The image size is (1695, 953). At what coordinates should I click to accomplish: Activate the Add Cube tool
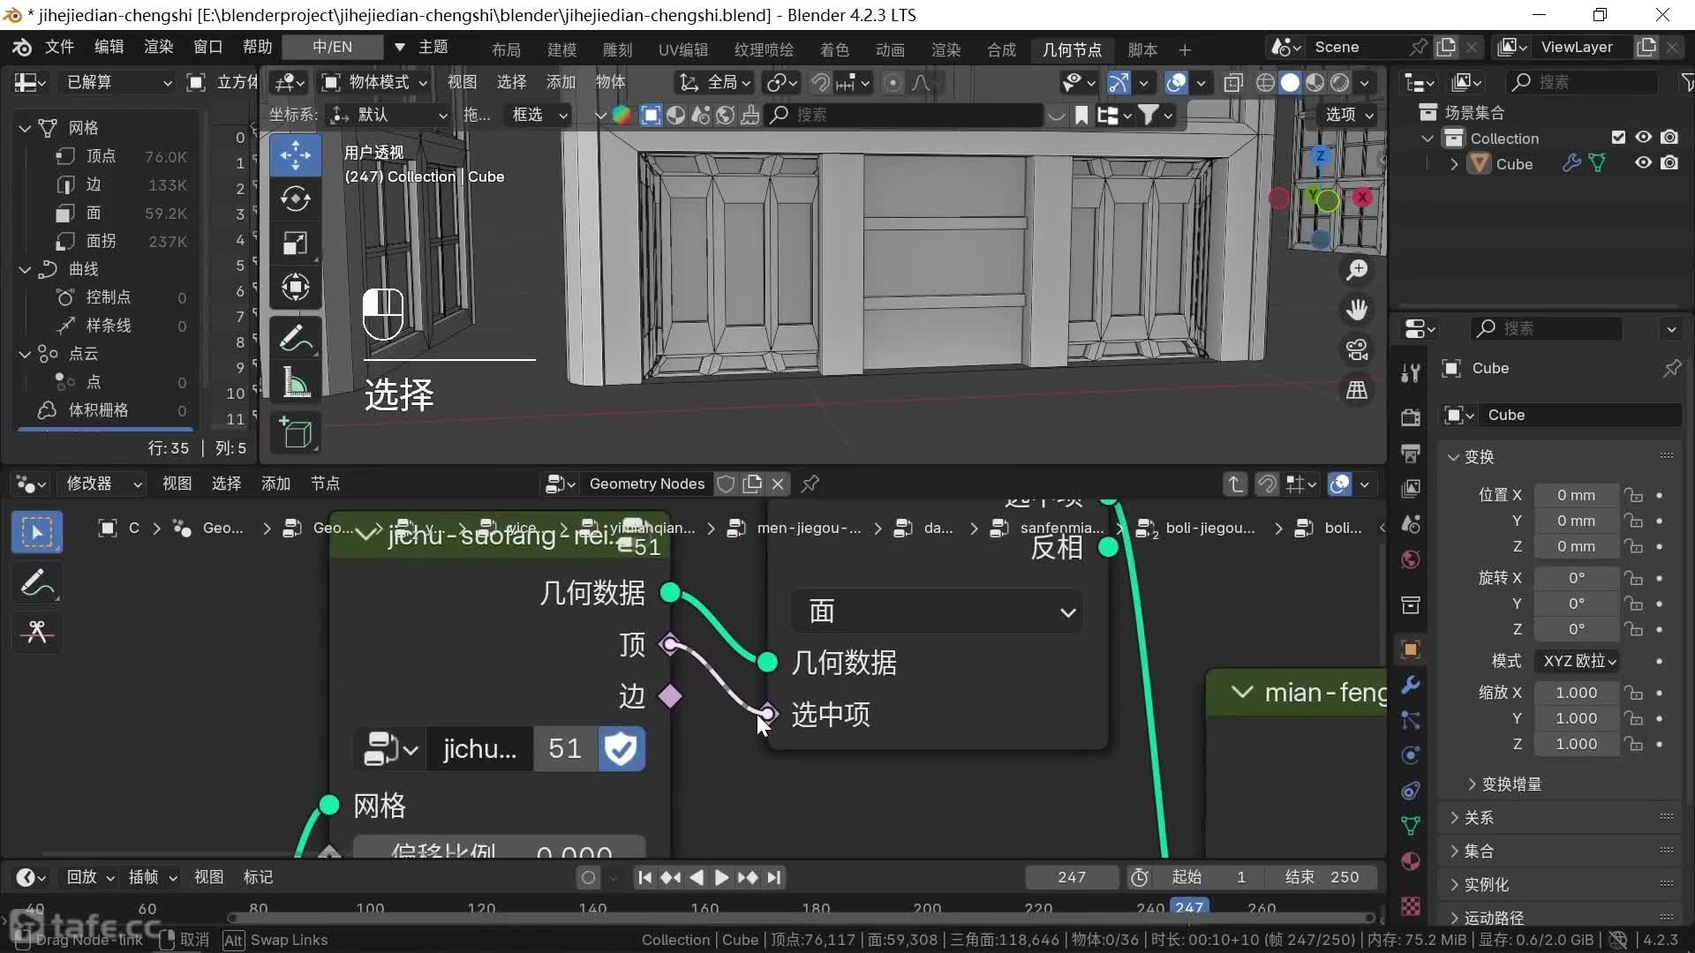295,433
